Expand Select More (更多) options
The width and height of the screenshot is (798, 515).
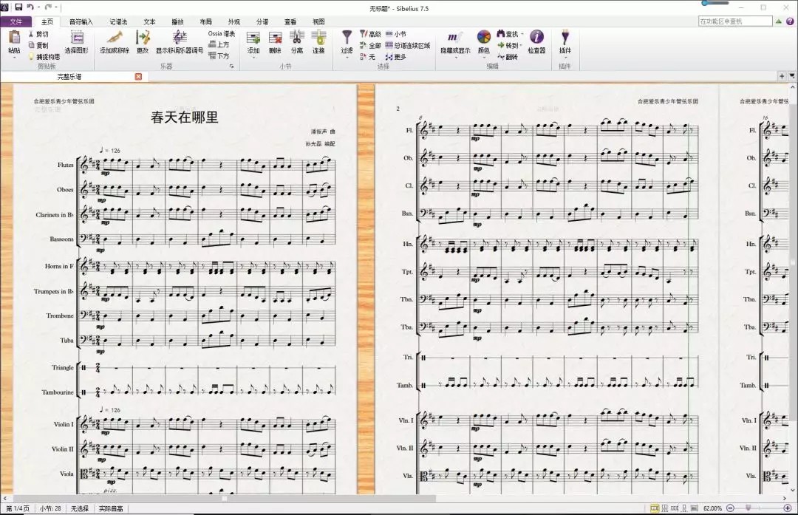point(396,56)
